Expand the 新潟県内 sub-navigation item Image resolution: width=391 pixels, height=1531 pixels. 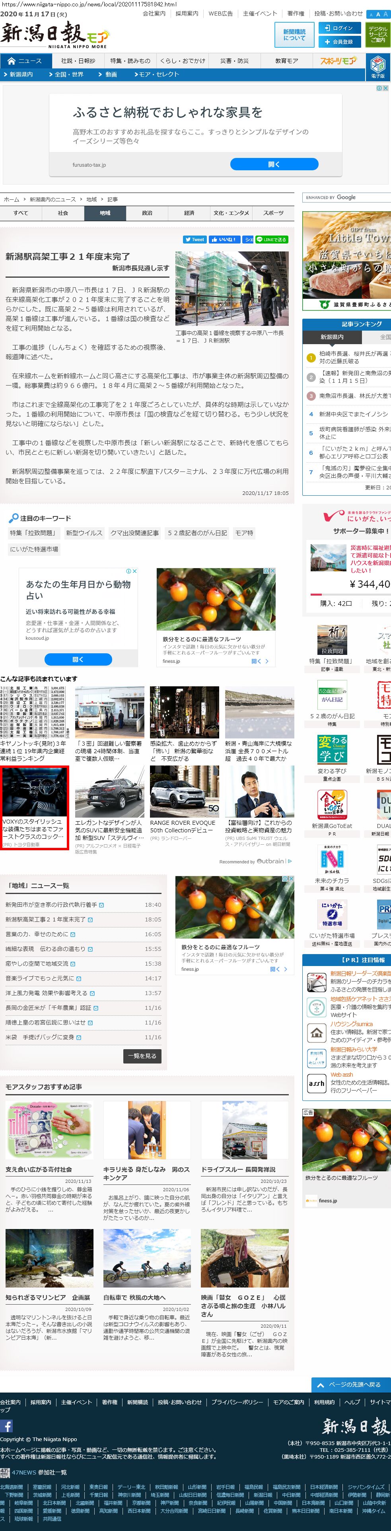coord(21,74)
